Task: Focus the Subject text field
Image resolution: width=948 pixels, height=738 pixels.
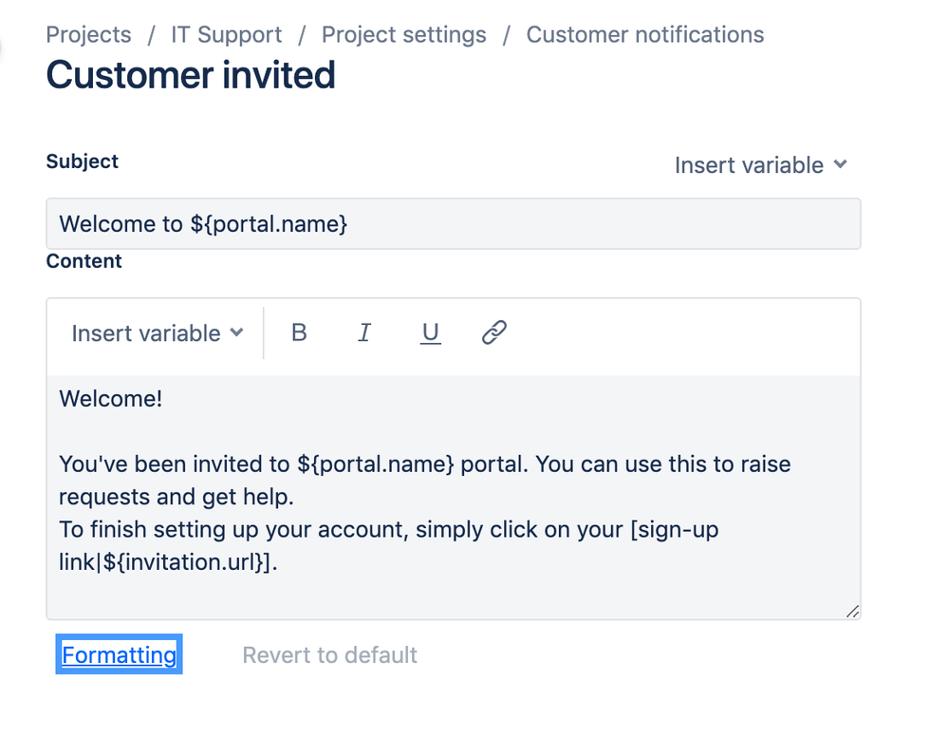Action: pos(453,224)
